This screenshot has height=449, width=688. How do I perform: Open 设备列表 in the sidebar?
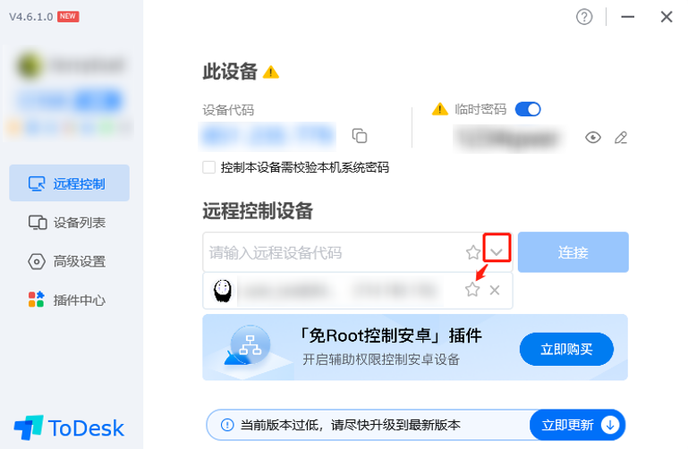[x=69, y=223]
